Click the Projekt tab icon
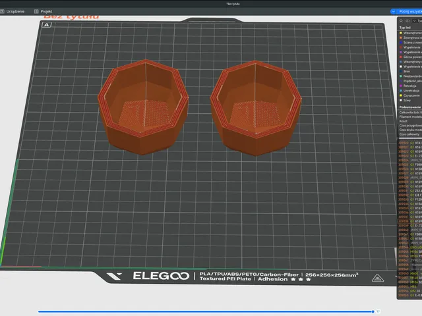 36,11
